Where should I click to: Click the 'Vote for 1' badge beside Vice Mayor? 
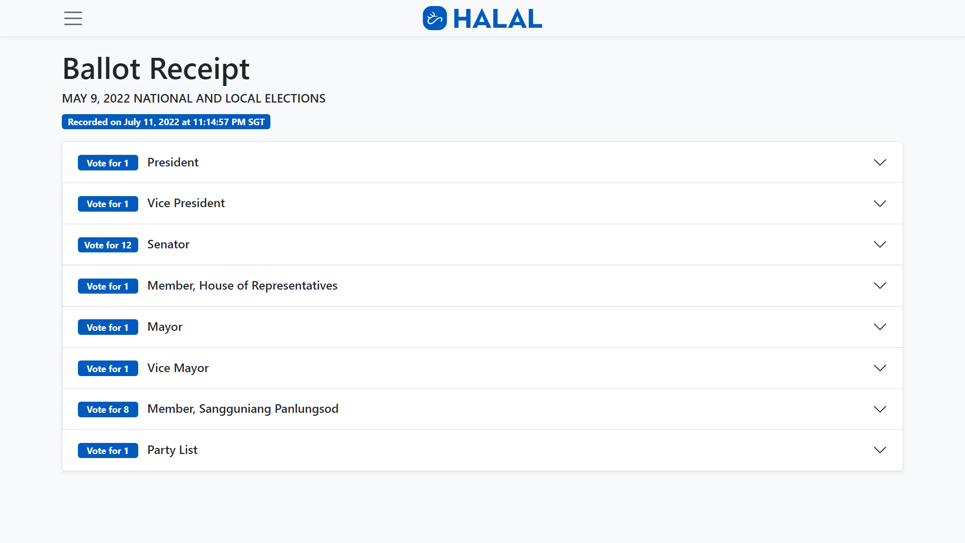click(108, 368)
